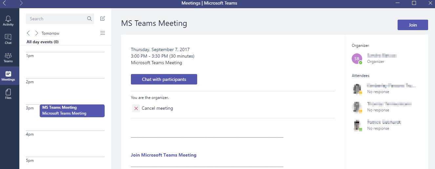Image resolution: width=435 pixels, height=169 pixels.
Task: Click the Cancel meeting label
Action: (157, 108)
